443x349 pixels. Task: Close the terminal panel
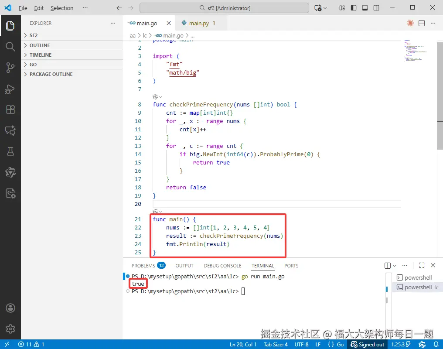pyautogui.click(x=433, y=265)
